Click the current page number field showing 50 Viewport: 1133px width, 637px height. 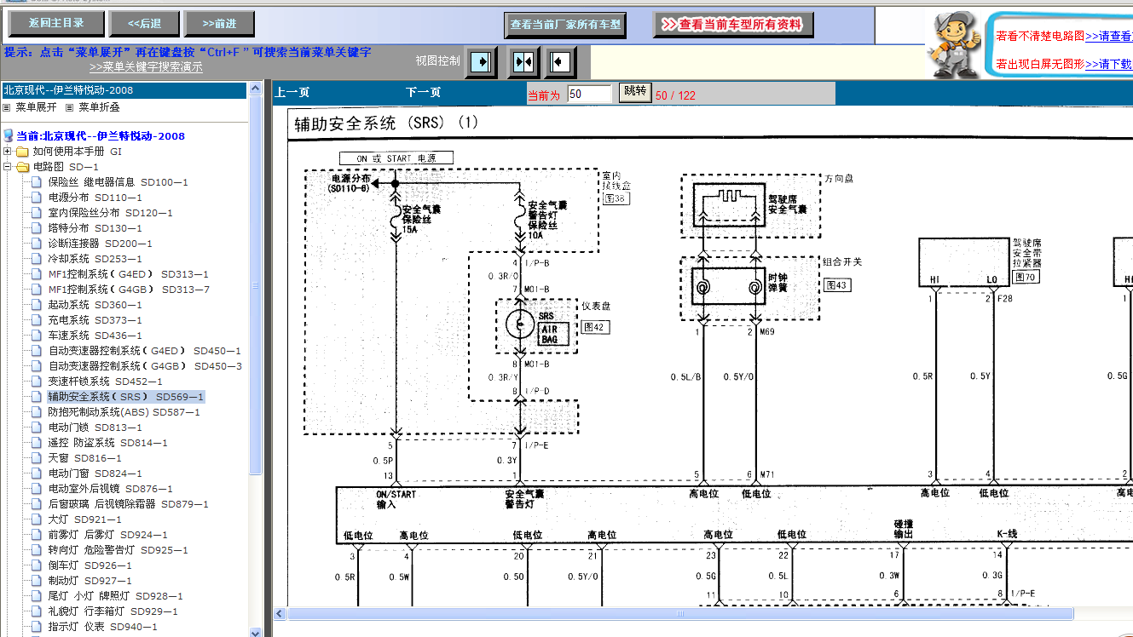pyautogui.click(x=590, y=94)
